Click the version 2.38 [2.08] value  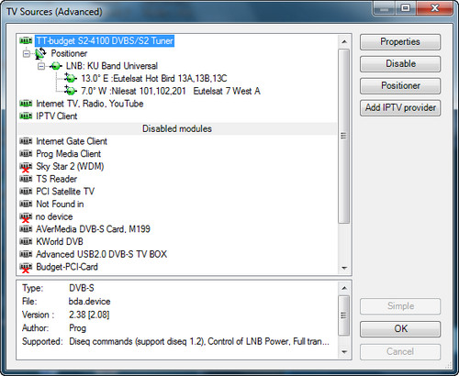coord(89,315)
